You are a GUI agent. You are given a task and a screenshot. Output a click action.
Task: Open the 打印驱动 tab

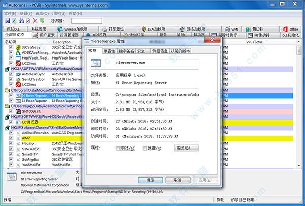tap(118, 29)
